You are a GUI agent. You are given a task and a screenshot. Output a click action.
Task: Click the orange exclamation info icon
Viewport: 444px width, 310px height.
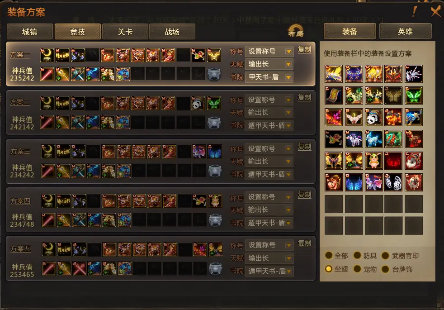coord(415,12)
